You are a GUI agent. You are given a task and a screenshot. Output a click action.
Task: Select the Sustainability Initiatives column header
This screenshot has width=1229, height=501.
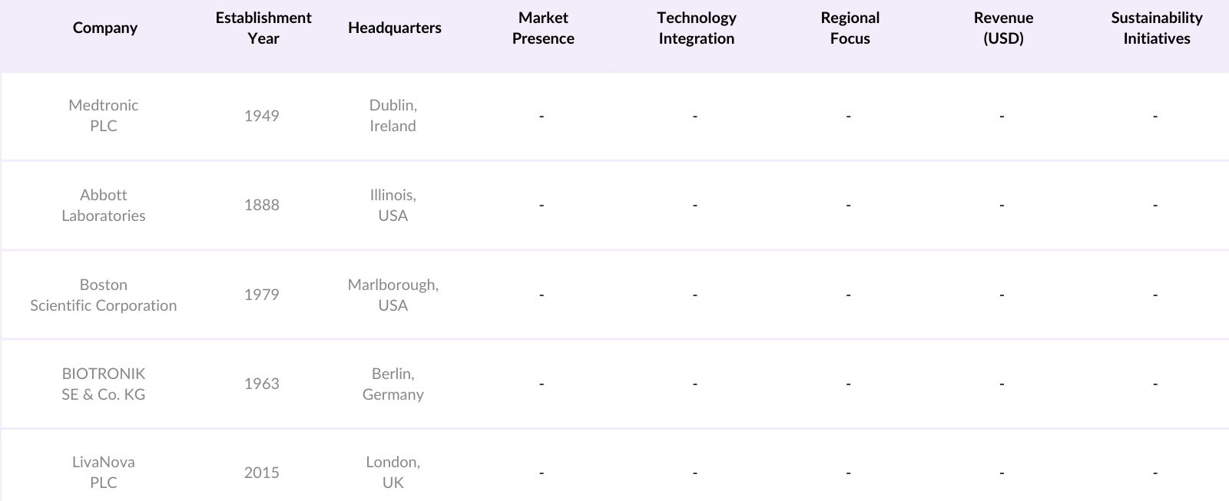click(1156, 28)
